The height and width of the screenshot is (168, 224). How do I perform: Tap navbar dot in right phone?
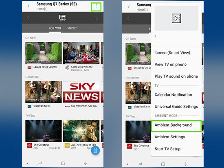127,164
